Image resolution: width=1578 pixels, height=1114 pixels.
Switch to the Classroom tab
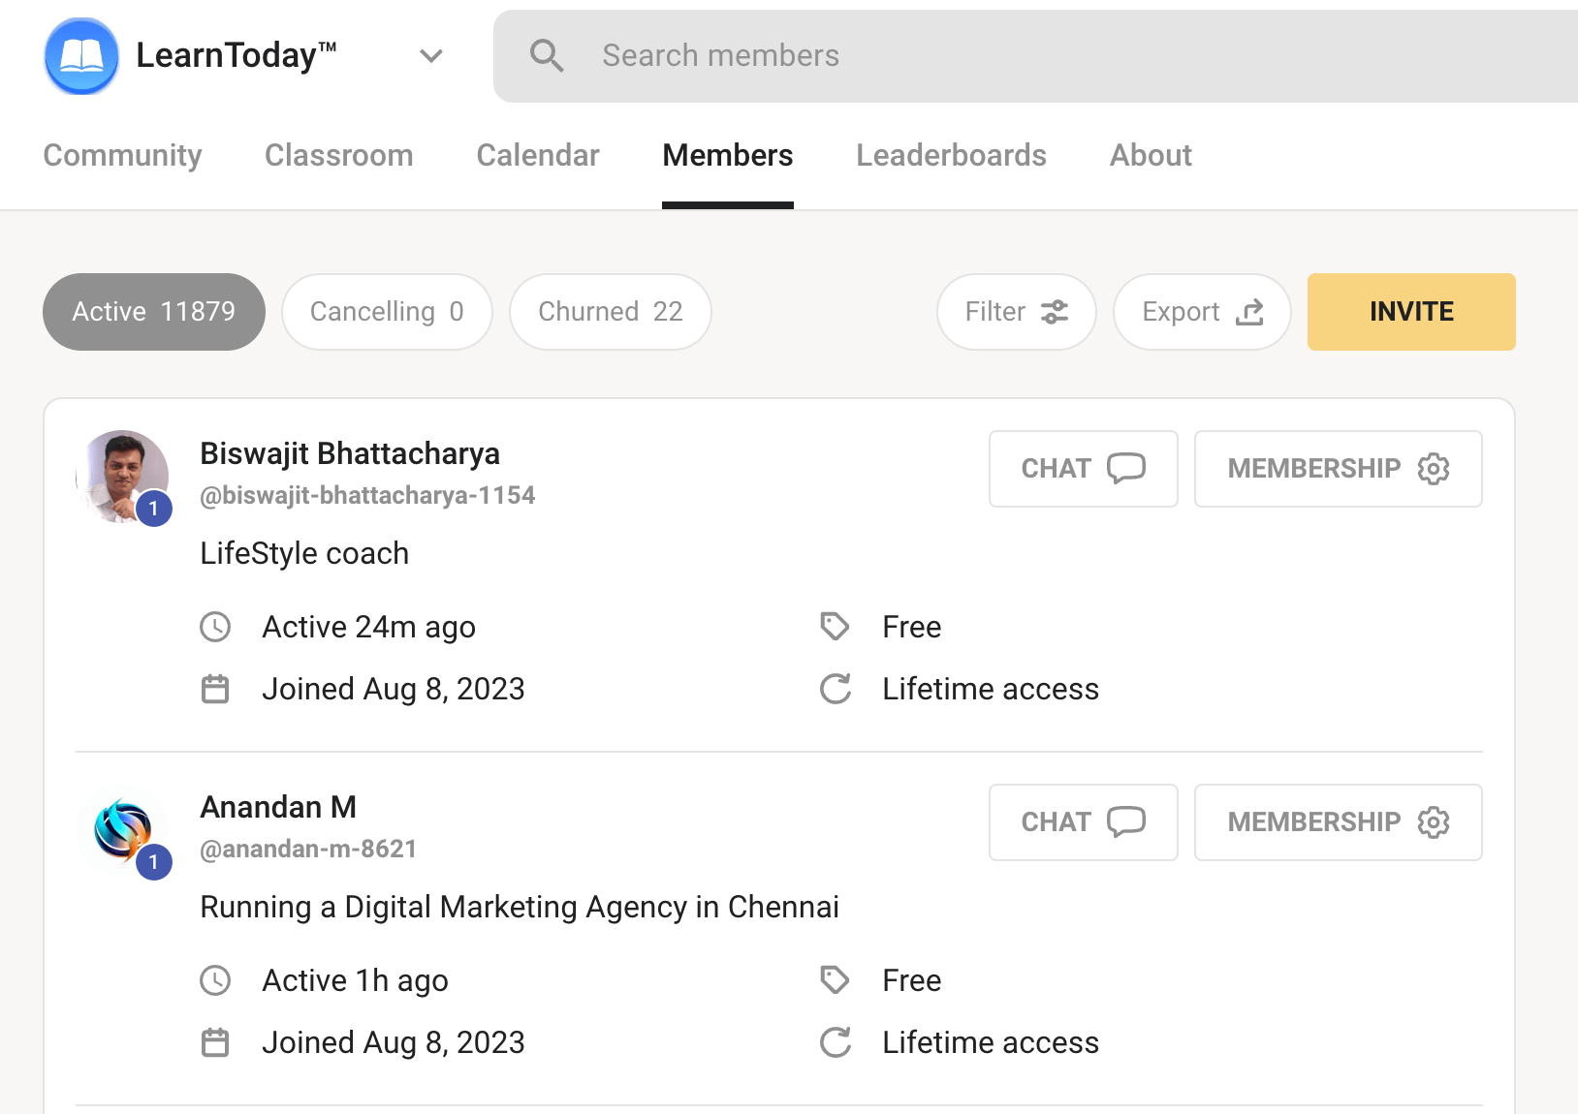[338, 155]
